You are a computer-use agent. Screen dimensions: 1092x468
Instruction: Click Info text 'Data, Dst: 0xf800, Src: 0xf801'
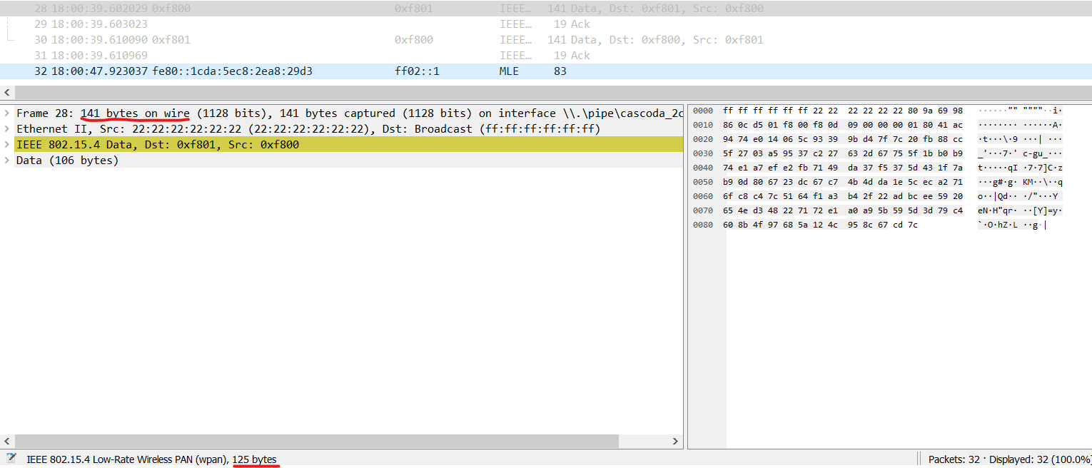(667, 40)
